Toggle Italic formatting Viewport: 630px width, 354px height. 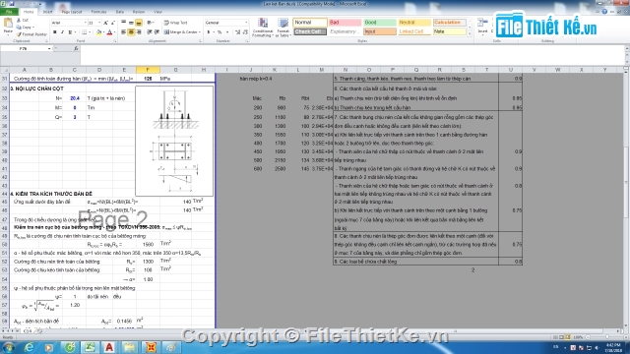click(x=62, y=32)
